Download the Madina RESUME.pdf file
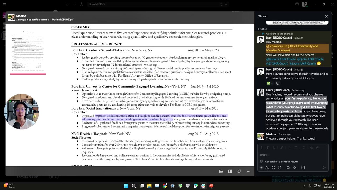Image resolution: width=337 pixels, height=190 pixels. pos(221,171)
